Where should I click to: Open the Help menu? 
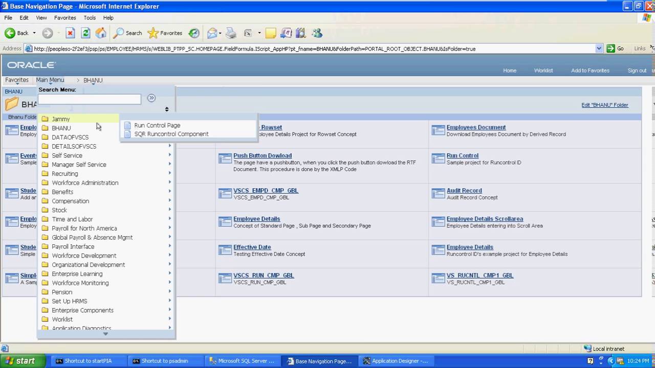108,17
